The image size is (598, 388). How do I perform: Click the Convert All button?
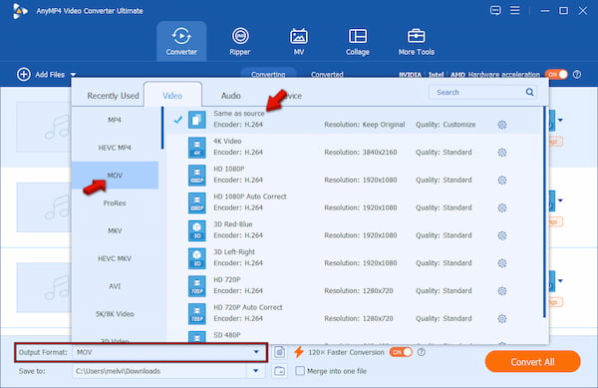point(532,362)
